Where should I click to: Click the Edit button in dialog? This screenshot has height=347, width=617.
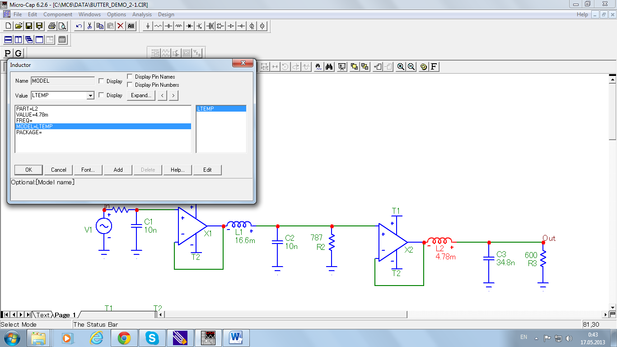pos(207,170)
